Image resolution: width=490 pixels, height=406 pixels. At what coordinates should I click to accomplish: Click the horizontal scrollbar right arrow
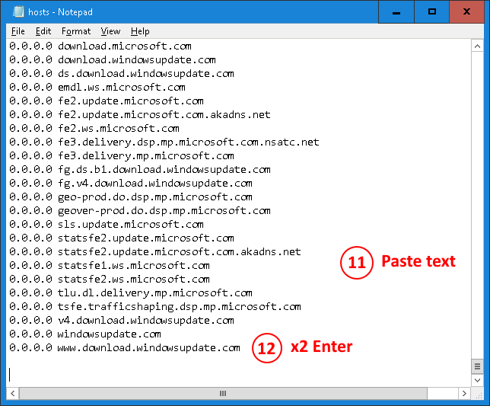[464, 393]
